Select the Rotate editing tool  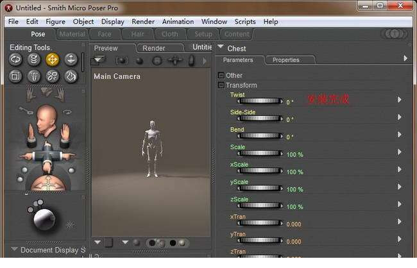point(15,59)
